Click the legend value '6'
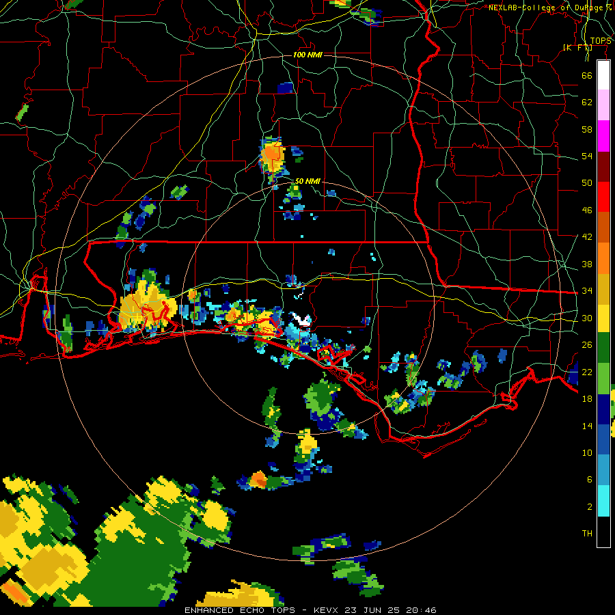 (x=589, y=480)
